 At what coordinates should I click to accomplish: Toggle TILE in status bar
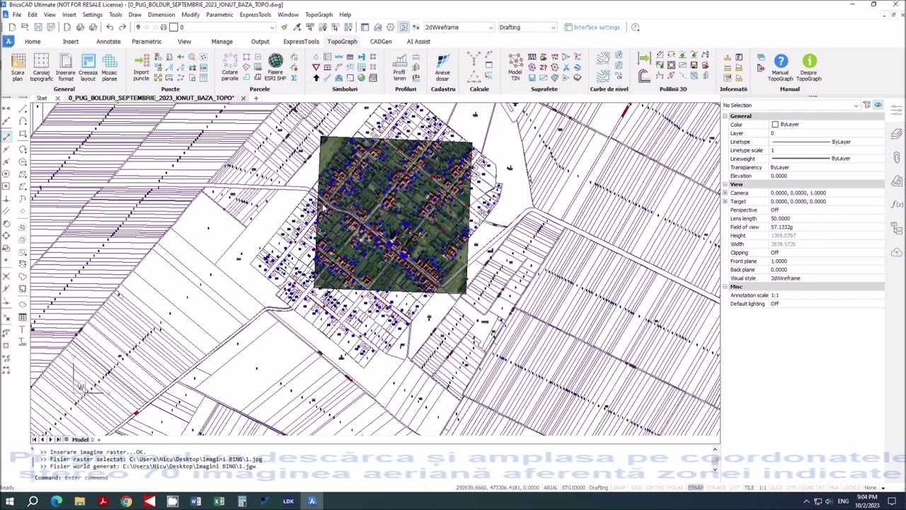click(x=749, y=487)
